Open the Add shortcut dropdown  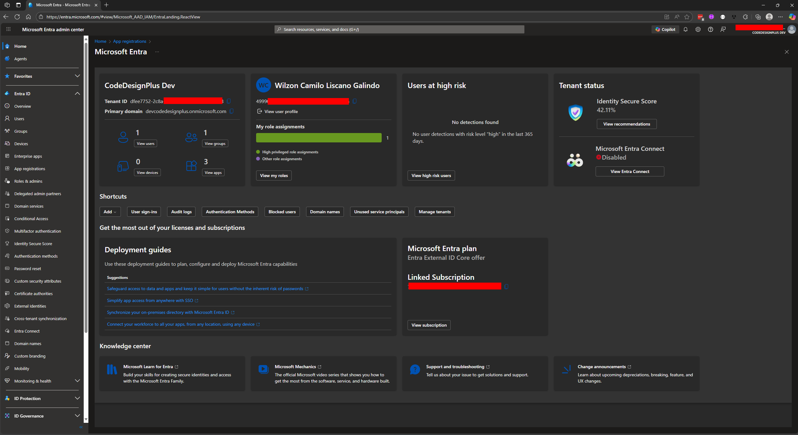click(110, 212)
